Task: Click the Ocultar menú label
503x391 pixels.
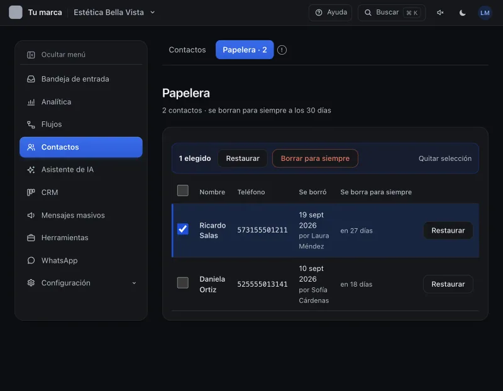Action: pos(64,55)
